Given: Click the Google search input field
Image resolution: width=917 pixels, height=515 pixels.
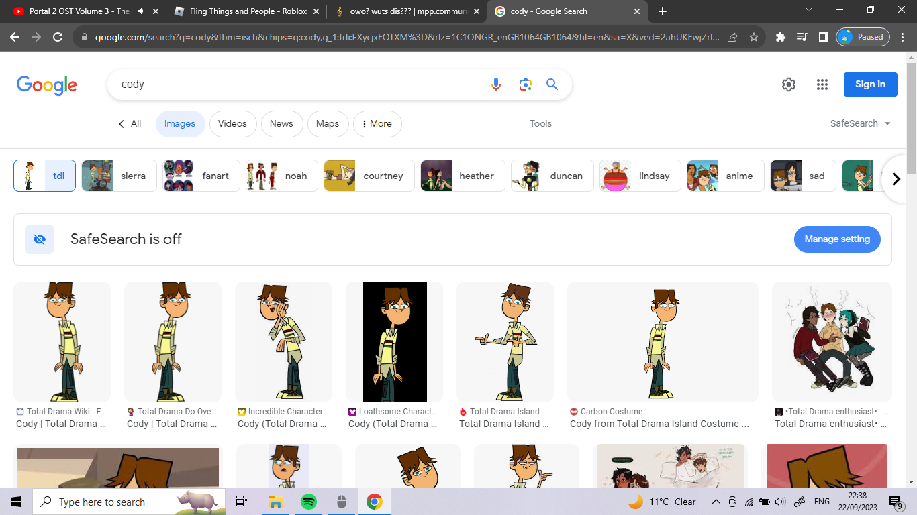Looking at the screenshot, I should (302, 84).
